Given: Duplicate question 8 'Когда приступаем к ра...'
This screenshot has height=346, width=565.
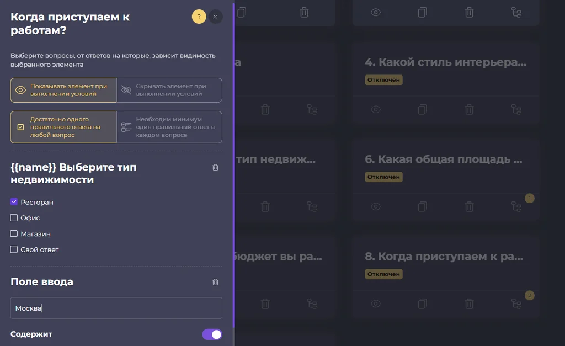Looking at the screenshot, I should pyautogui.click(x=422, y=304).
